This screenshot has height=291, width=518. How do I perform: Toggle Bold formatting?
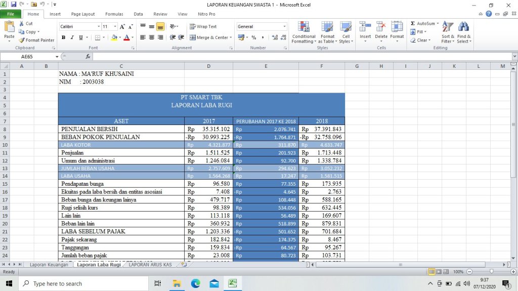click(64, 37)
